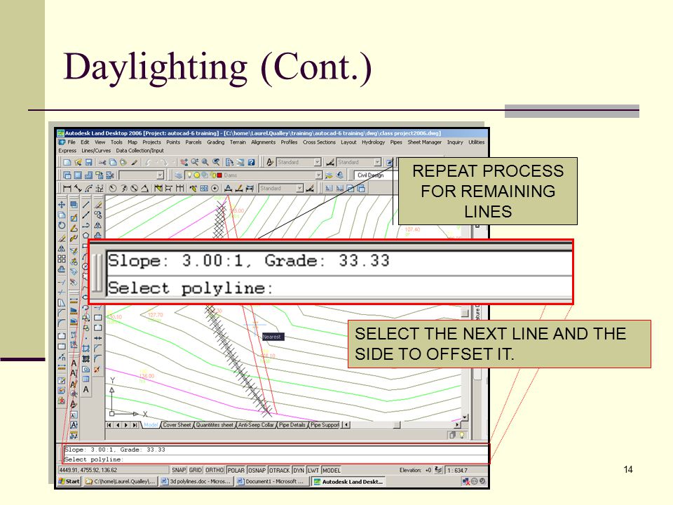Screen dimensions: 673x505
Task: Open Document1 - Microsoft taskbar button
Action: tap(272, 481)
